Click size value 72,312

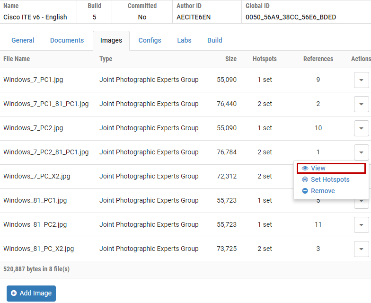coord(227,176)
